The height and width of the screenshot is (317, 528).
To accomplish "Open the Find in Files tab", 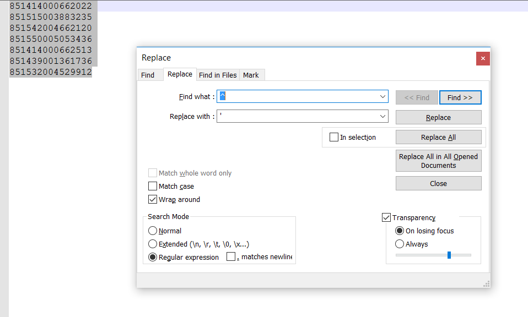I will (218, 75).
